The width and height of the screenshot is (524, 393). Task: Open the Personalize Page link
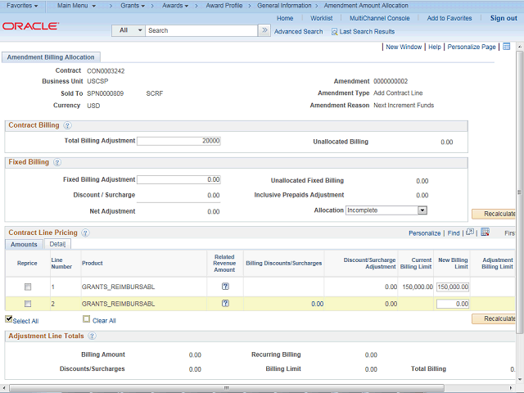(472, 47)
